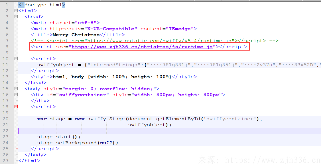
Task: Click "stage.start();" on line 23
Action: click(59, 137)
